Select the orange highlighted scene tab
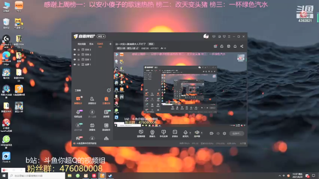Screen dimensions: 319x179 click(x=100, y=44)
